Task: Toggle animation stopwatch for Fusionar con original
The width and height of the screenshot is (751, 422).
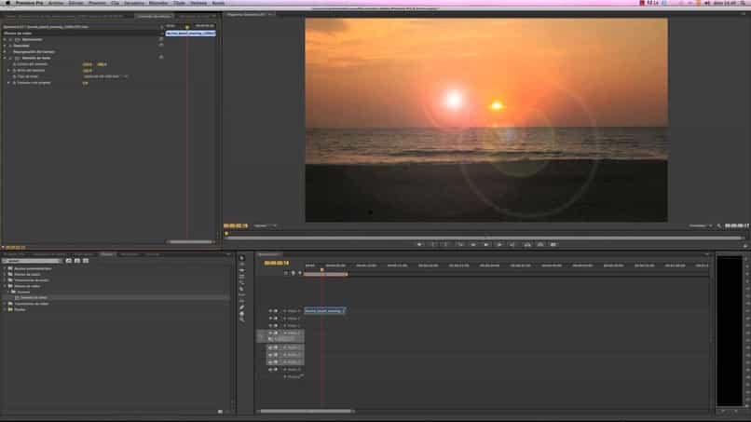Action: [15, 83]
